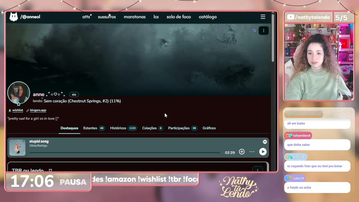Click the star badge under anne's avatar
Screen dimensions: 359x202
19,104
